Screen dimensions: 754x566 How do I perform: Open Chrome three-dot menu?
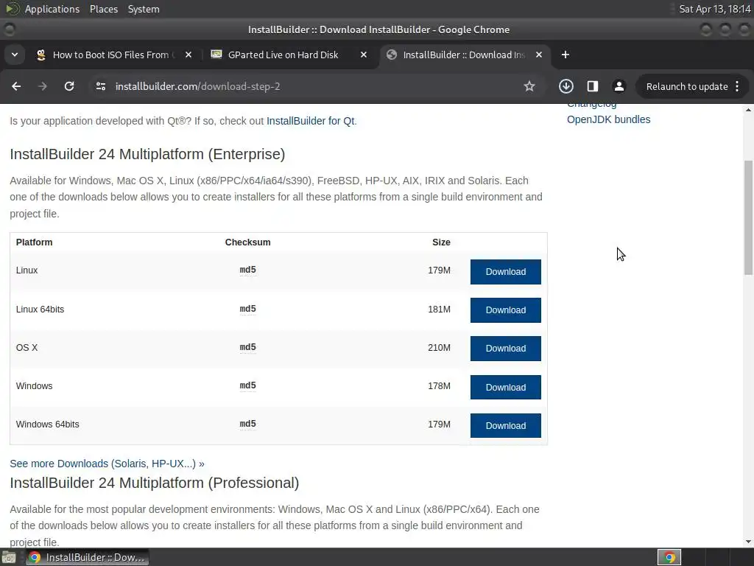click(737, 86)
